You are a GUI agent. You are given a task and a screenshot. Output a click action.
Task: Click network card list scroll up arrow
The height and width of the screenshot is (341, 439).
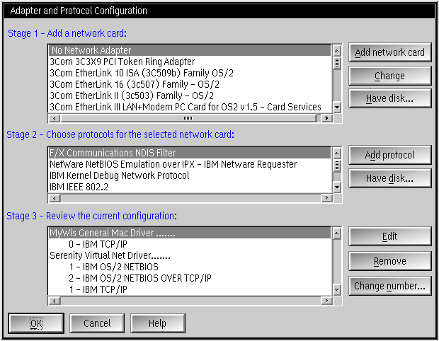coord(337,51)
